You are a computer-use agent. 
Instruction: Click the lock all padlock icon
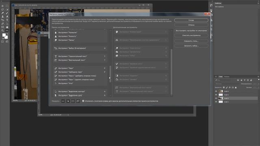click(x=236, y=88)
